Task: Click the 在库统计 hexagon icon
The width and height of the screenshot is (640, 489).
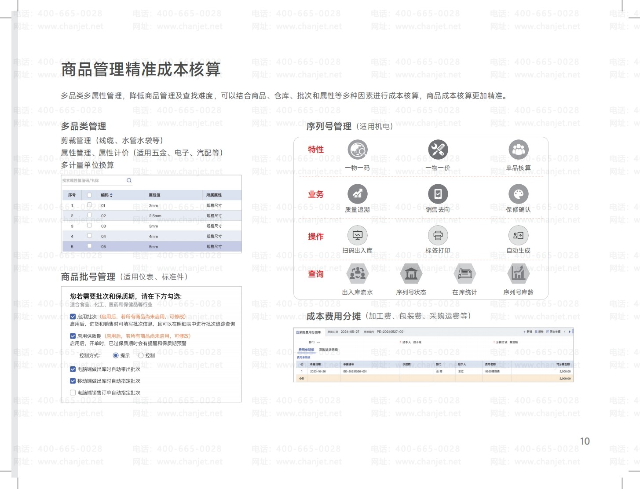Action: coord(465,274)
